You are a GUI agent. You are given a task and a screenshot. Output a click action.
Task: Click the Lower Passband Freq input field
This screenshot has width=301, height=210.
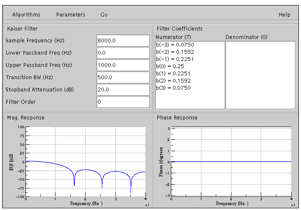(x=123, y=53)
